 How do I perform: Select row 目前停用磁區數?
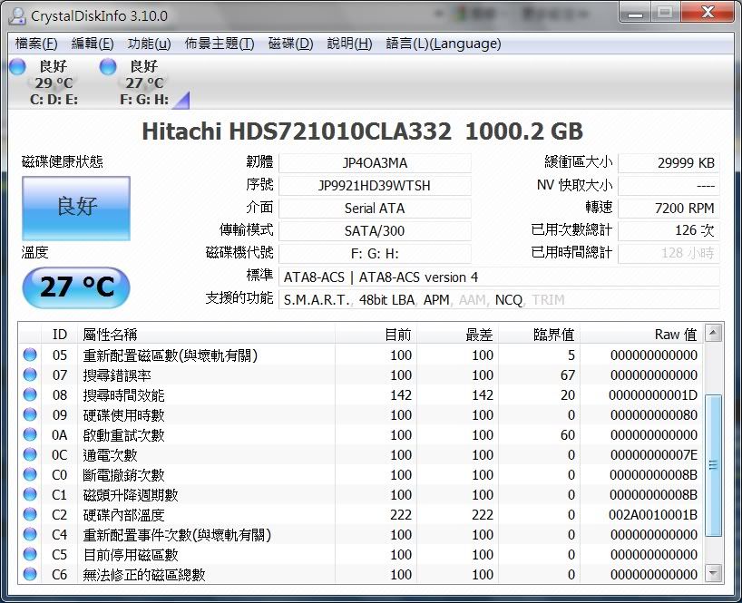point(361,554)
